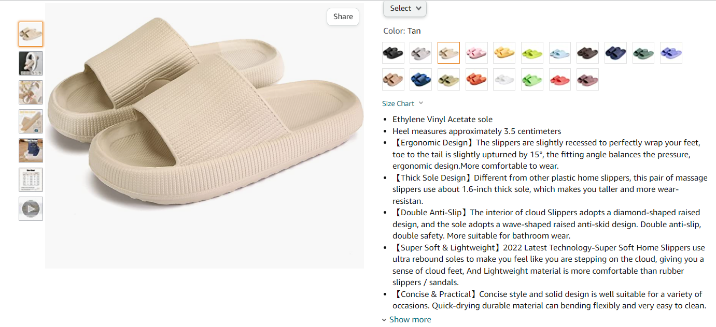Pick the pink slipper color swatch
The width and height of the screenshot is (716, 327).
click(476, 53)
